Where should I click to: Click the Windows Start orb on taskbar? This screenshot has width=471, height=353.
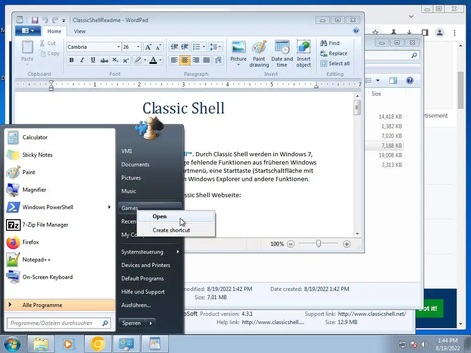click(12, 344)
